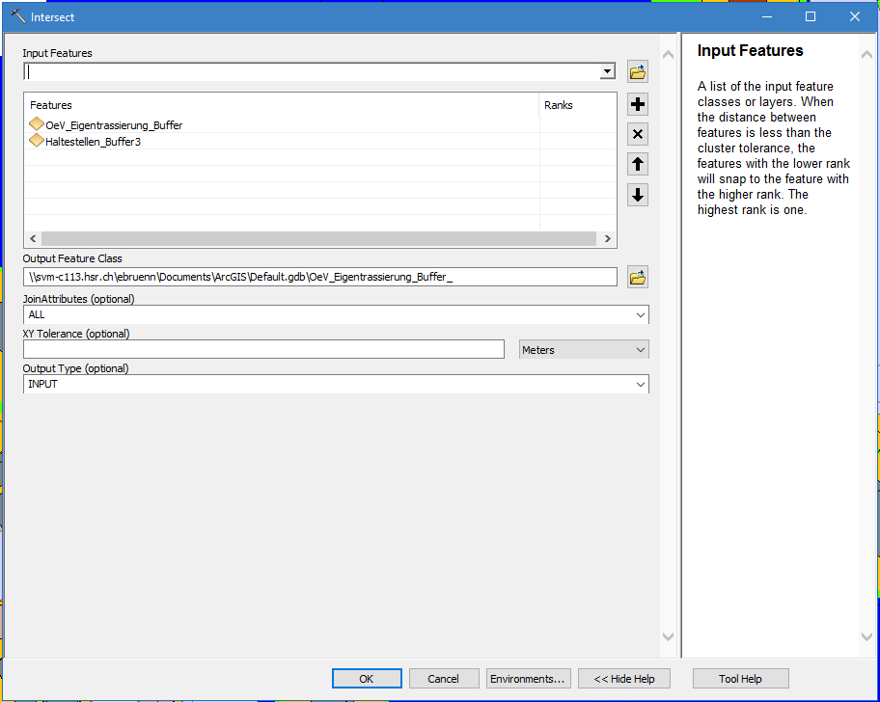Image resolution: width=880 pixels, height=702 pixels.
Task: Click the plus icon to add feature
Action: [637, 104]
